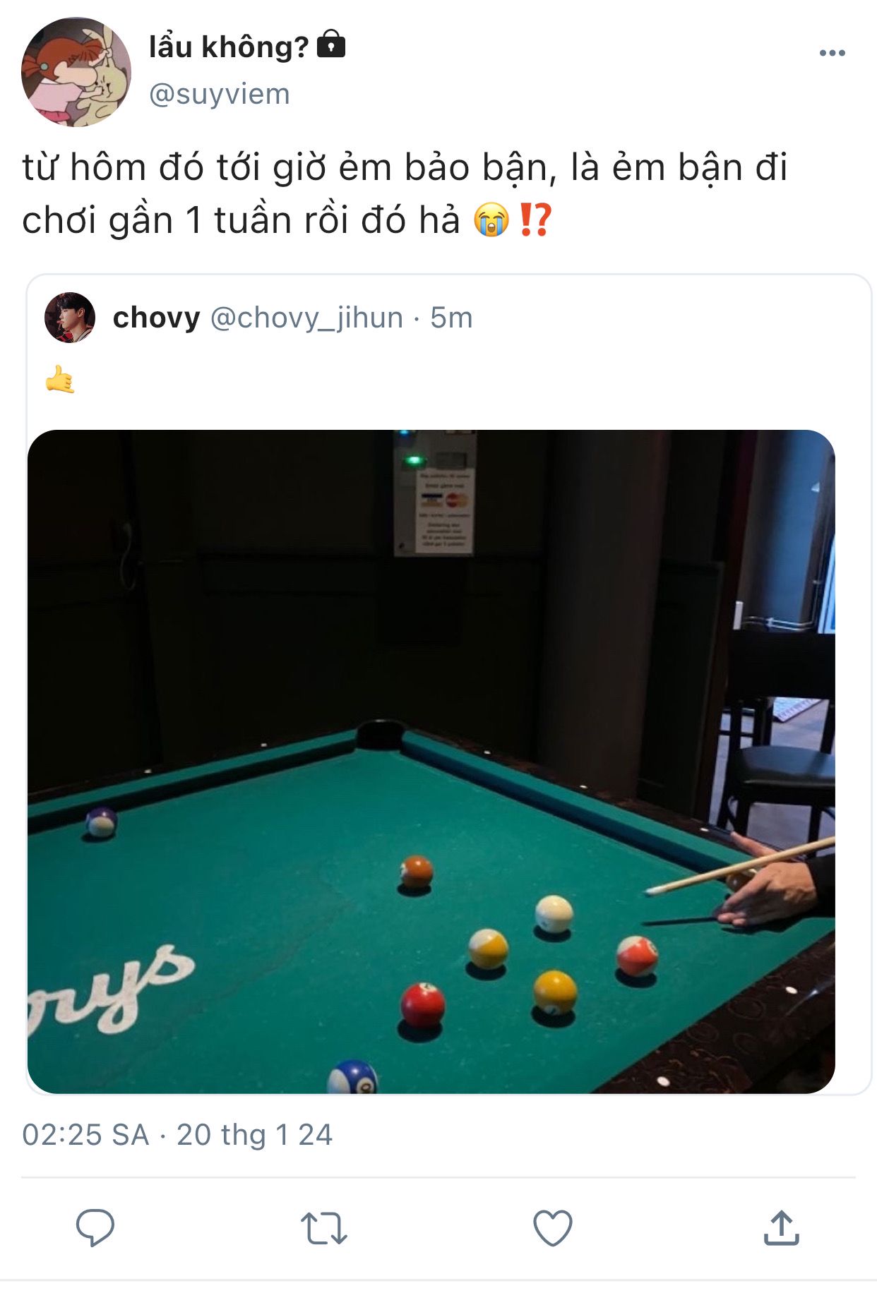The height and width of the screenshot is (1293, 877).
Task: Tap the padlock protected account icon
Action: tap(331, 44)
